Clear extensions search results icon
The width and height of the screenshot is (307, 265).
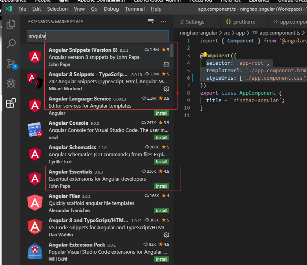[x=151, y=21]
